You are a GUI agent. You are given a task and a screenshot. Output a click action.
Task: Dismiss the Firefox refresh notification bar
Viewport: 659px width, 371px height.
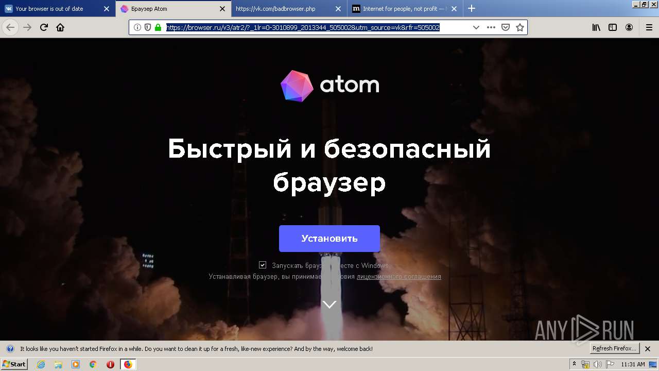648,349
